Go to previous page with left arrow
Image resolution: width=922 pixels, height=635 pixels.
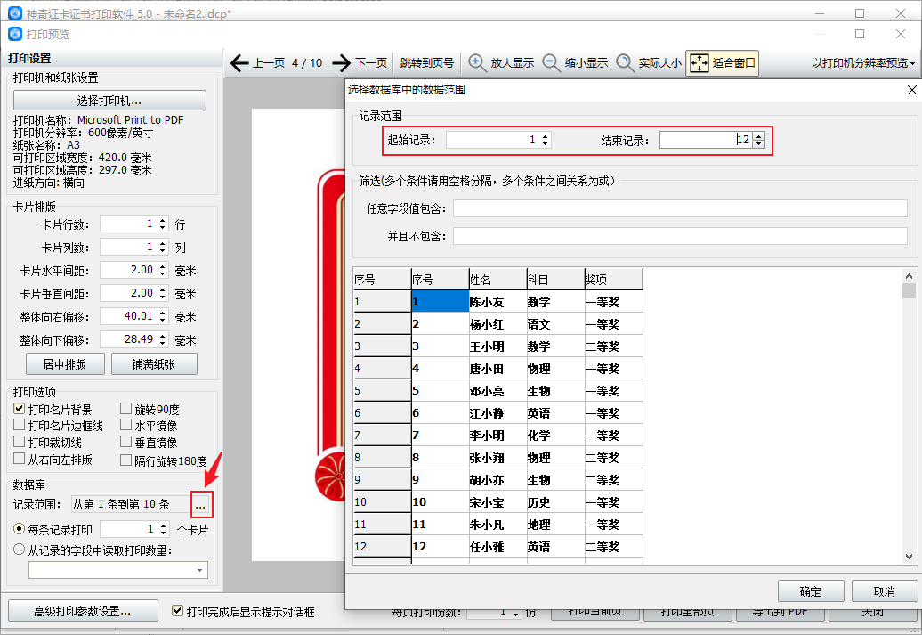[256, 63]
